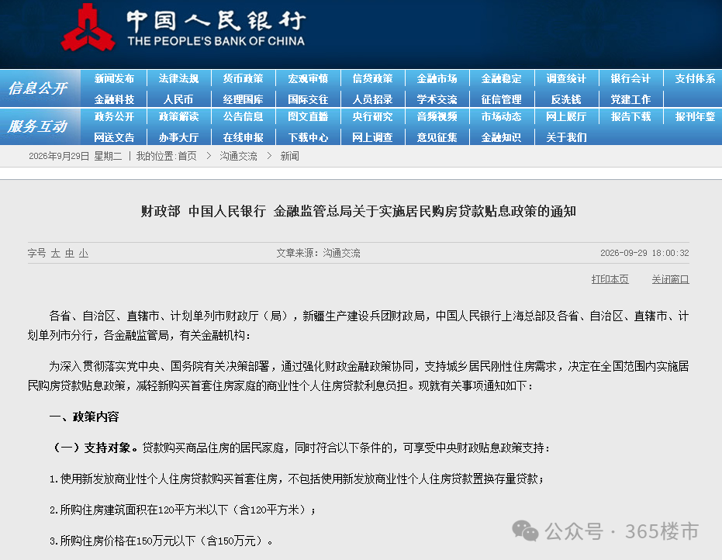Viewport: 722px width, 560px height.
Task: Go to the 关于我们 page
Action: pos(566,137)
